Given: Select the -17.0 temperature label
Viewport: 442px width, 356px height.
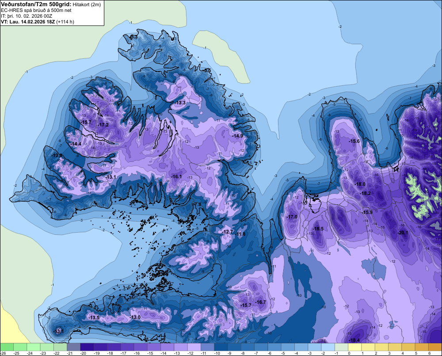Looking at the screenshot, I should pyautogui.click(x=292, y=217).
